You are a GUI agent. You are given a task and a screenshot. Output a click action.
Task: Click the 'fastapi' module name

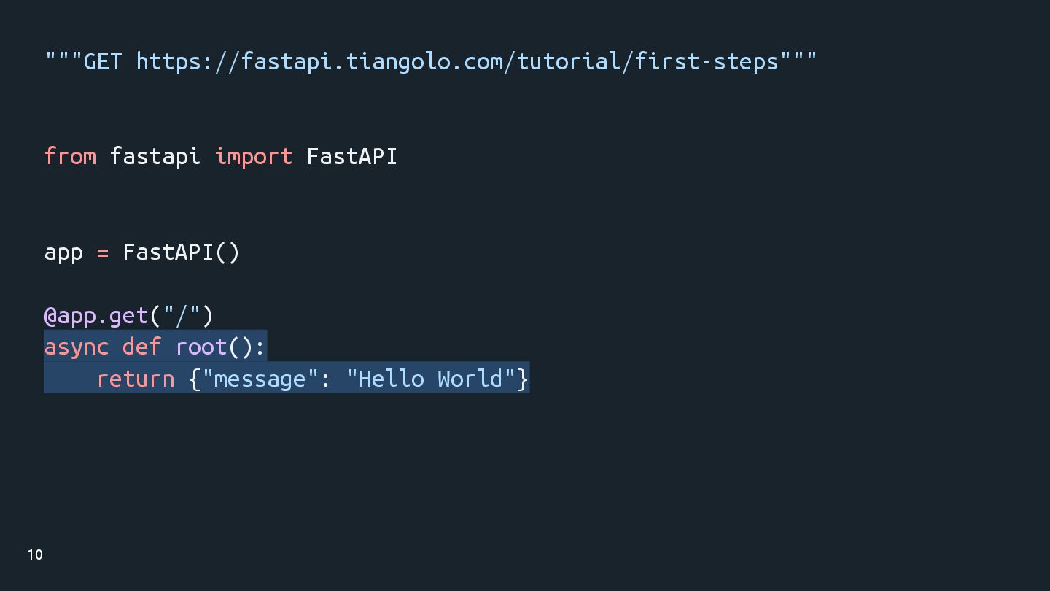pyautogui.click(x=155, y=156)
